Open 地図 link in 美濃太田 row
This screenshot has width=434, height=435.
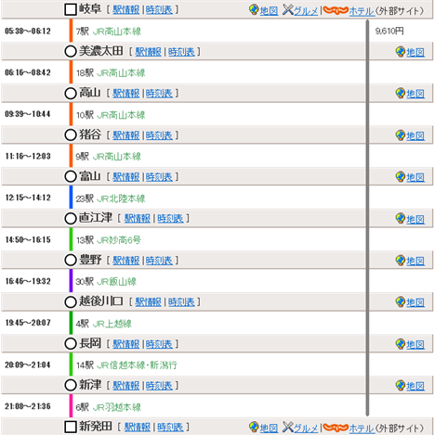(415, 52)
